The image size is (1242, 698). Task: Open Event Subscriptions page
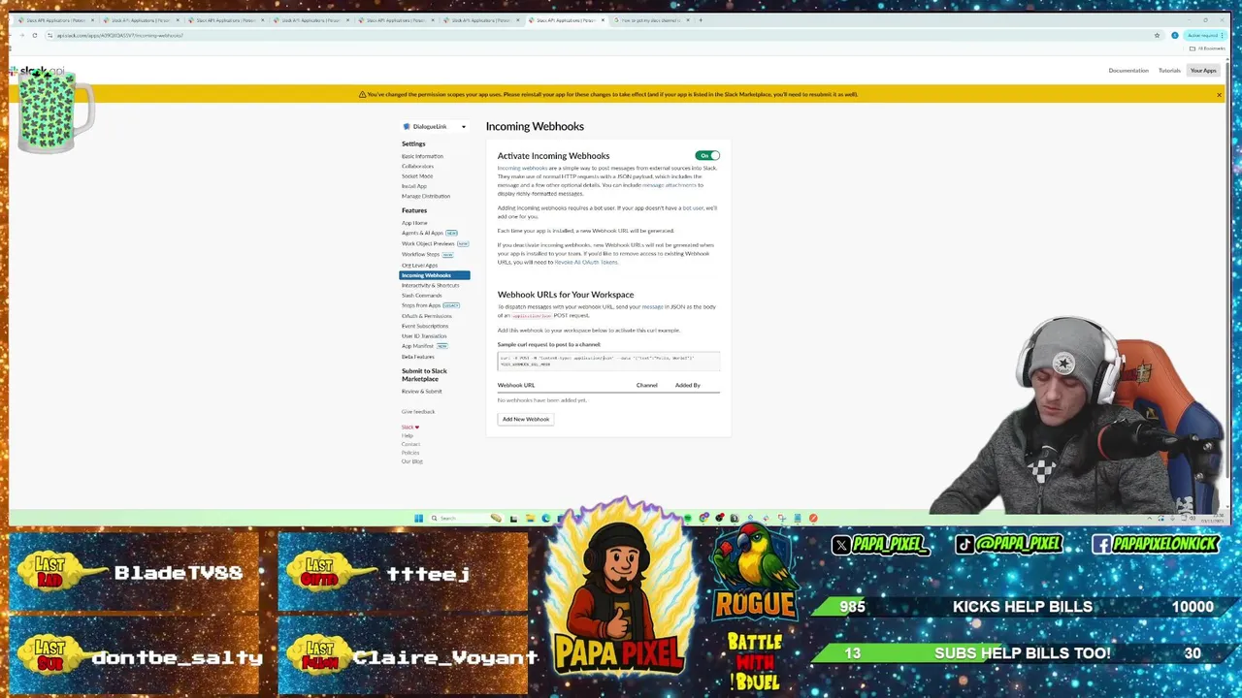click(x=425, y=326)
